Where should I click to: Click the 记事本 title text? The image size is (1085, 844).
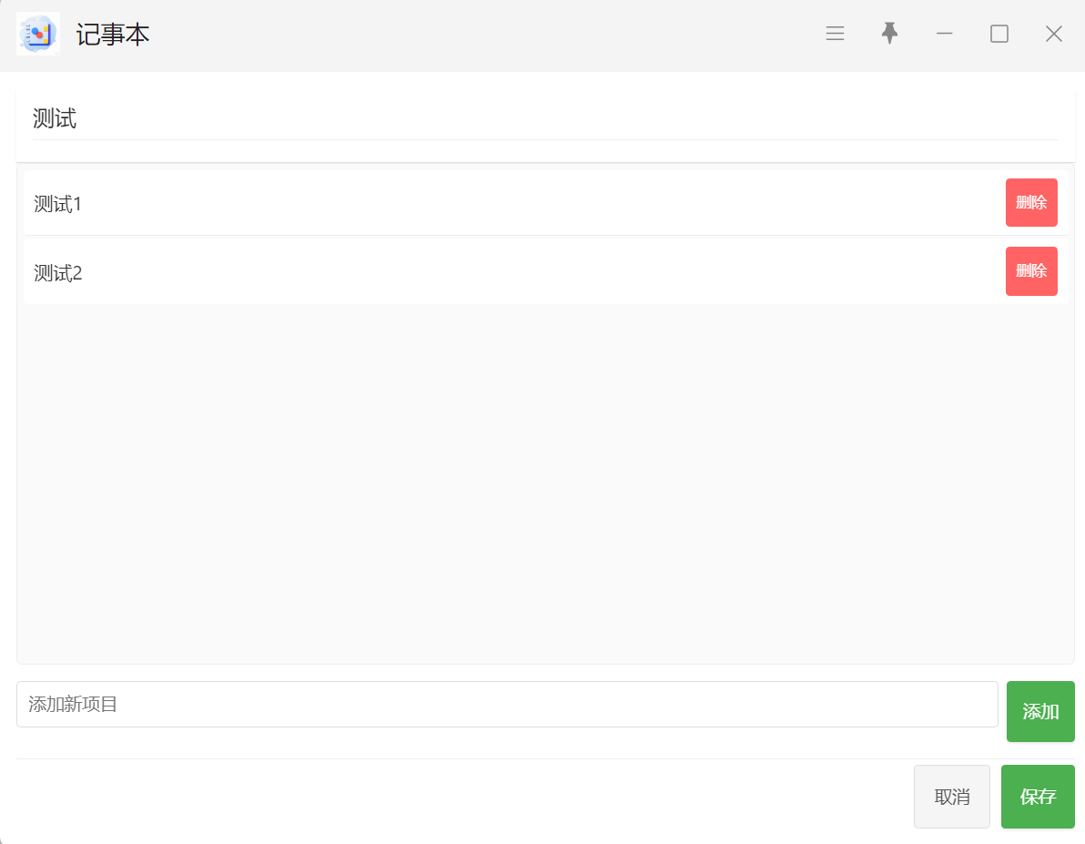113,35
